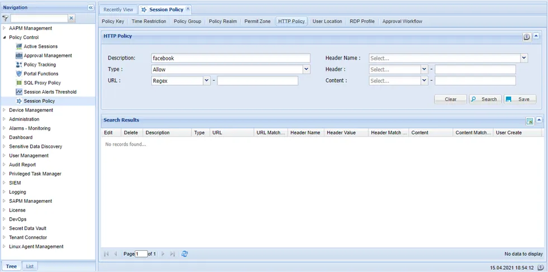The height and width of the screenshot is (272, 548).
Task: Go to first page of results
Action: (x=106, y=254)
